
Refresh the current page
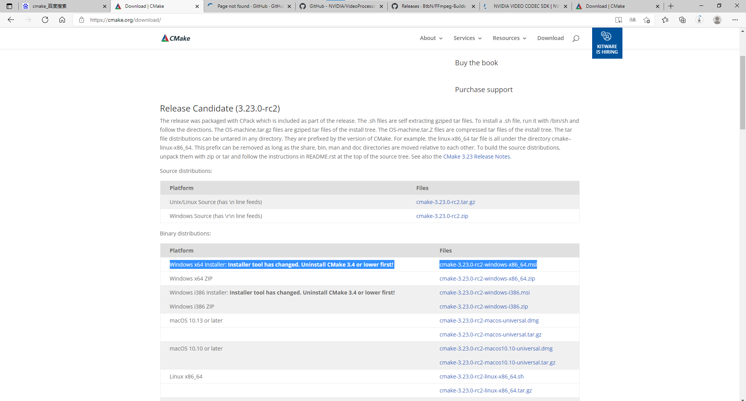pyautogui.click(x=45, y=20)
